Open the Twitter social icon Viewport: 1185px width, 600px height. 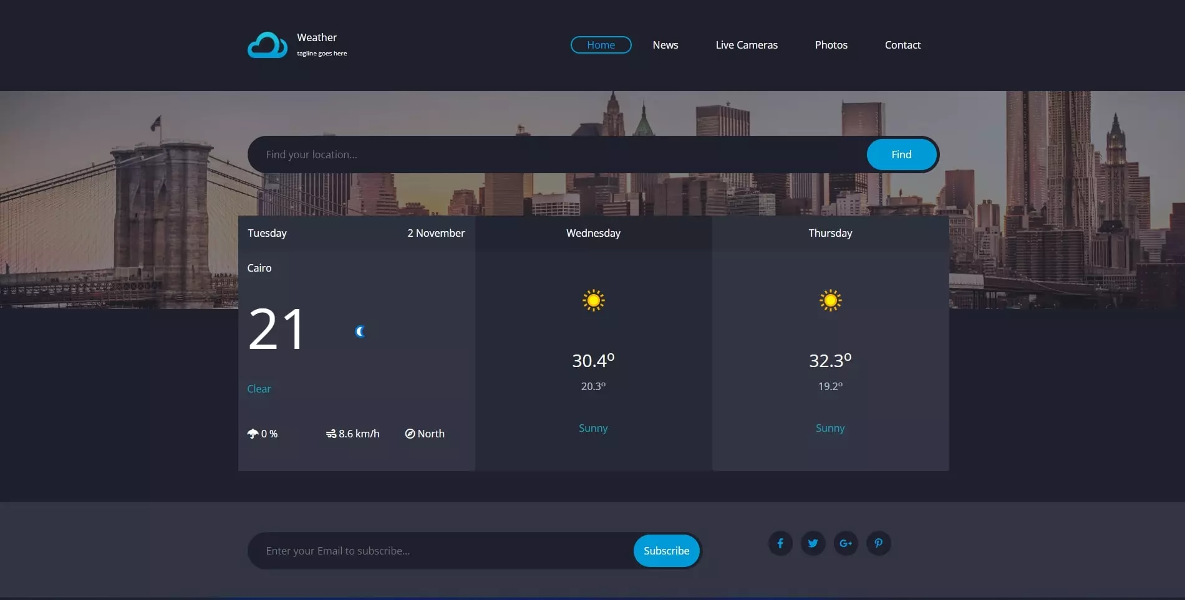point(813,543)
